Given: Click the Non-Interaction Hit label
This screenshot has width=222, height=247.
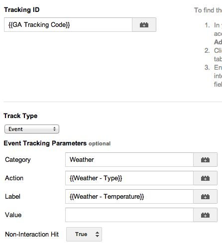Looking at the screenshot, I should click(32, 234).
